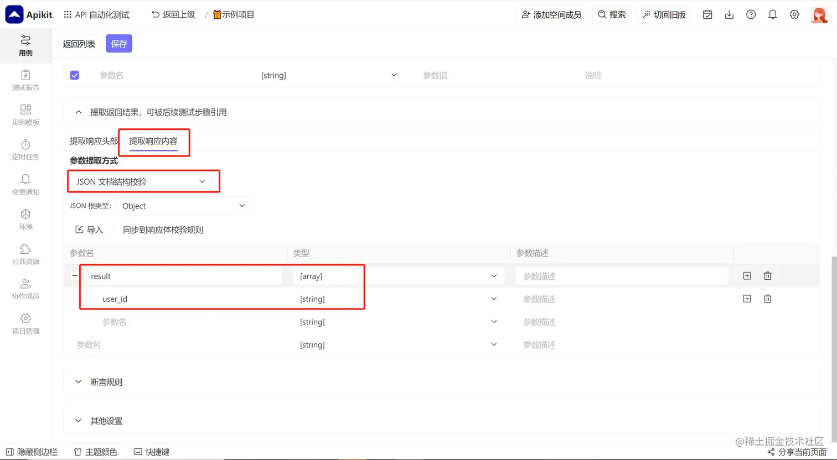837x460 pixels.
Task: Open the 示例项目 breadcrumb
Action: pyautogui.click(x=234, y=15)
